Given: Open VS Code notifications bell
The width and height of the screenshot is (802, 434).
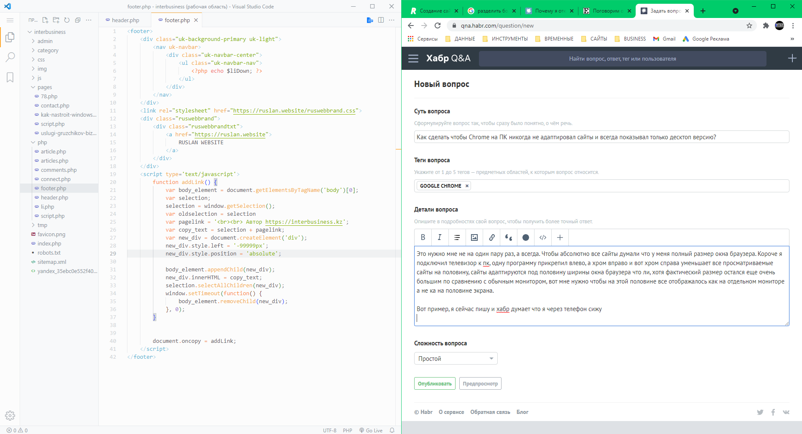Looking at the screenshot, I should point(392,430).
